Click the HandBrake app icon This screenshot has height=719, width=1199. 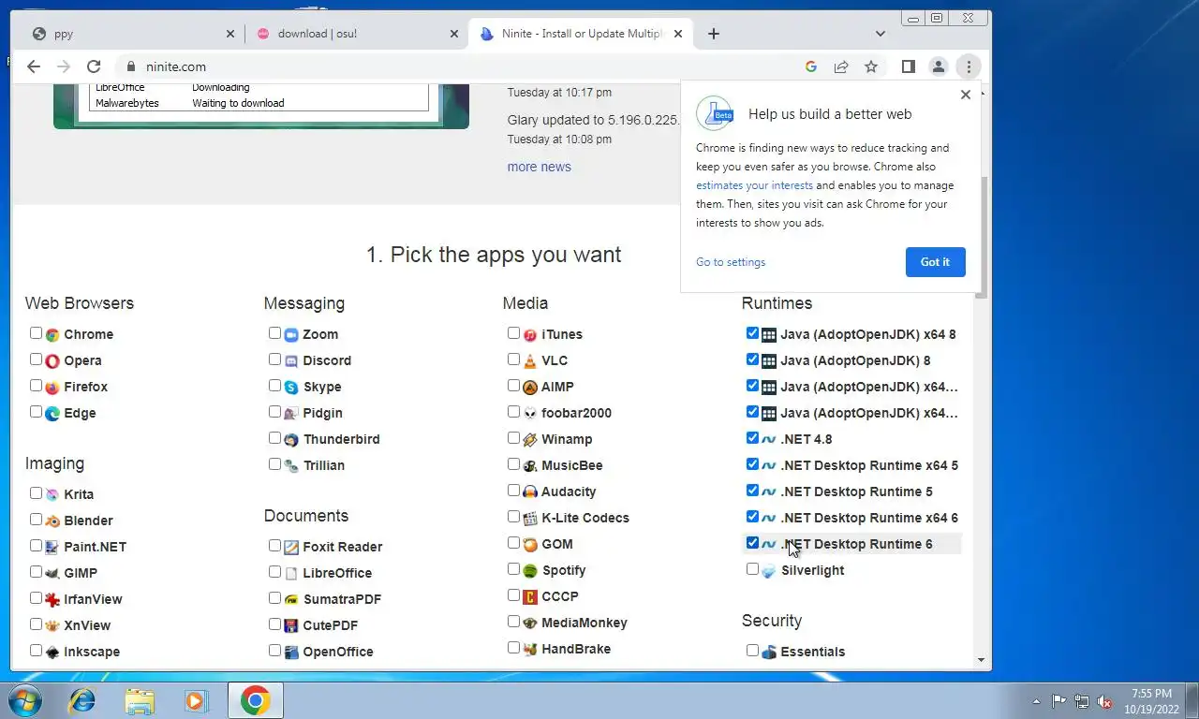[x=530, y=649]
